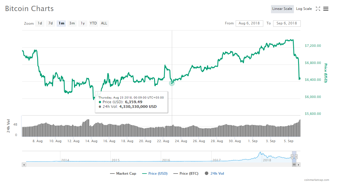Screen dimensions: 337x184
Task: Expand the chart to fullscreen
Action: point(318,9)
